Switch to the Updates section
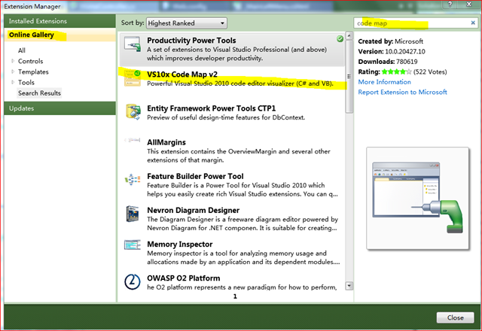This screenshot has width=482, height=331. tap(21, 109)
